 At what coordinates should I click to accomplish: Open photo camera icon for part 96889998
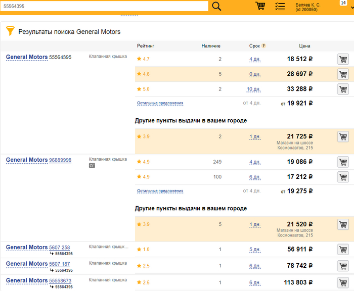click(92, 165)
